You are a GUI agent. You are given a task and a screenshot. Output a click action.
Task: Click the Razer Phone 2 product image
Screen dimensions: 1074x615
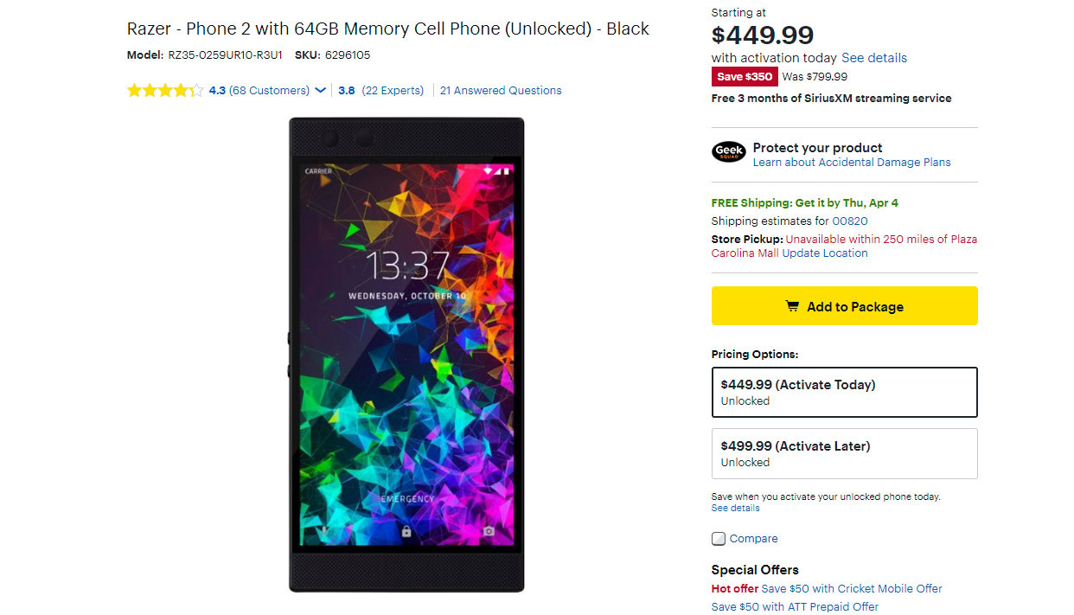pos(406,355)
